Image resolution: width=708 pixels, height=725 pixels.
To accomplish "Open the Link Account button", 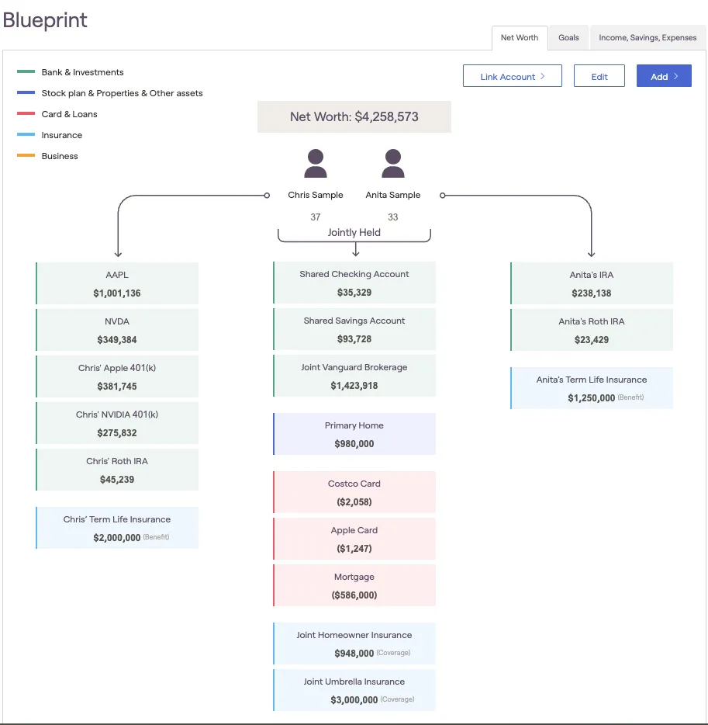I will pyautogui.click(x=512, y=76).
